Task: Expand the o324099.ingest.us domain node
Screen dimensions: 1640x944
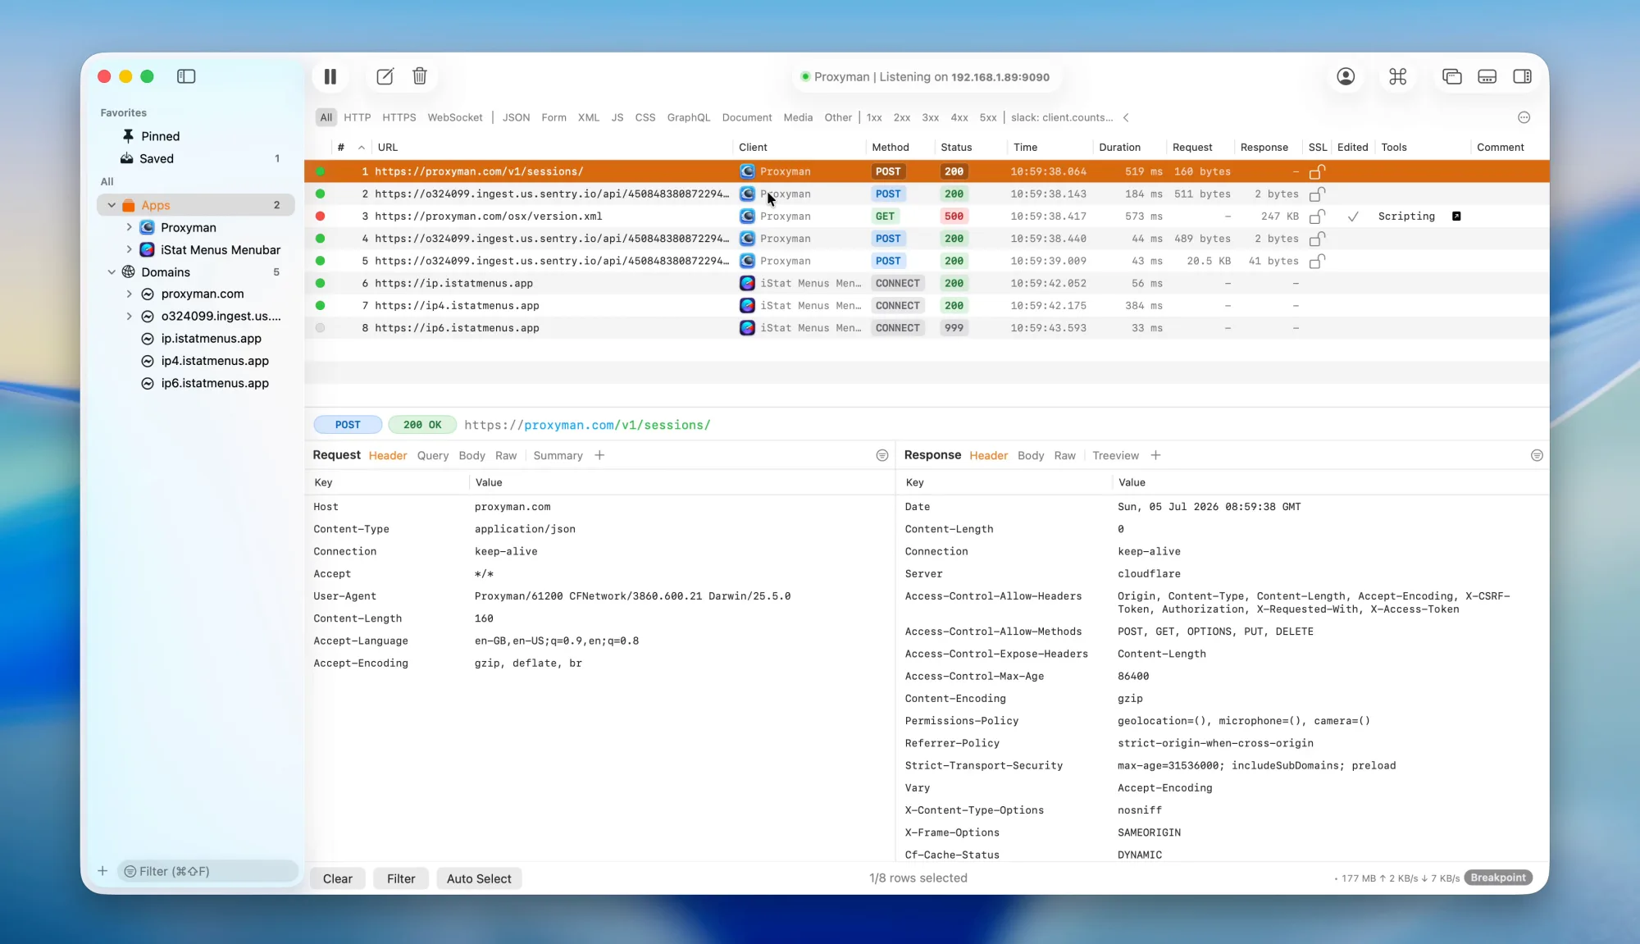Action: pos(129,316)
